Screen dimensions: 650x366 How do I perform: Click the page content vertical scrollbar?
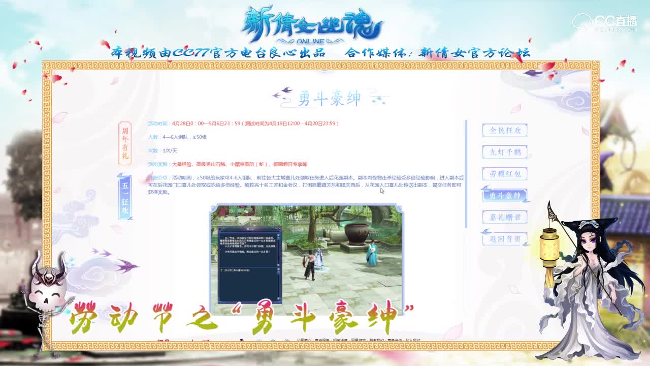click(466, 174)
